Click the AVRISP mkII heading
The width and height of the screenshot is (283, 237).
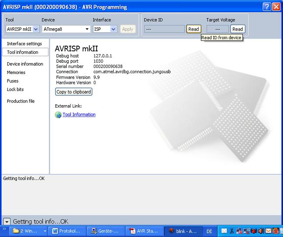tap(76, 48)
